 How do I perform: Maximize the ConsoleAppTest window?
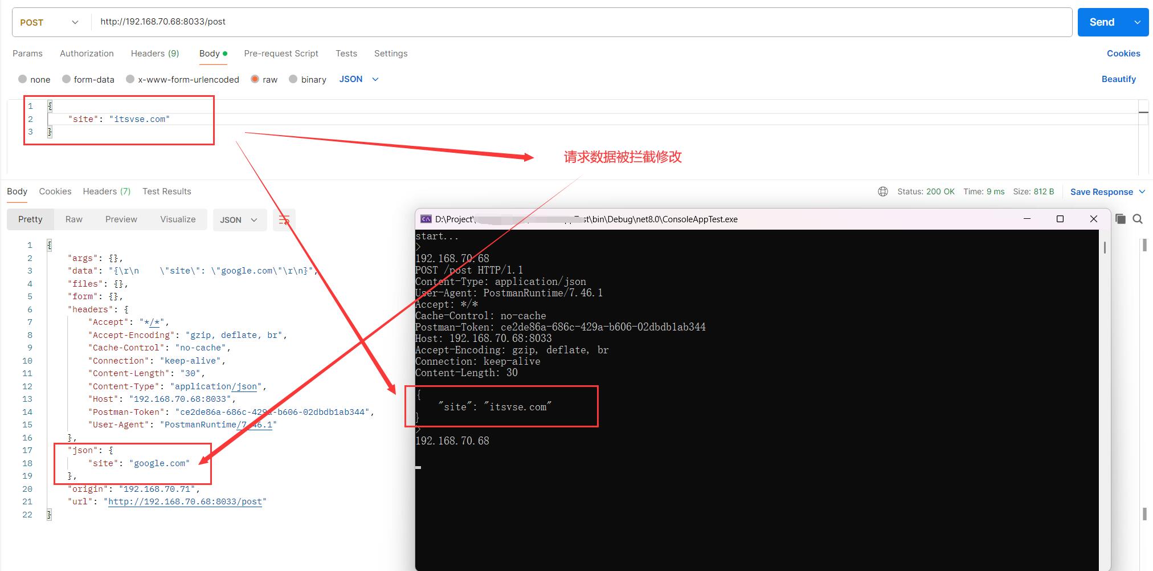click(1060, 219)
